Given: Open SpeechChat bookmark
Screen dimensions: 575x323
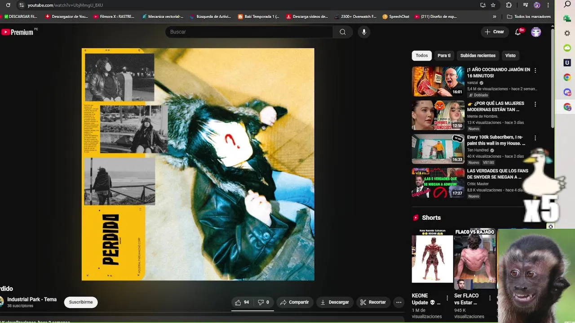Looking at the screenshot, I should coord(396,17).
